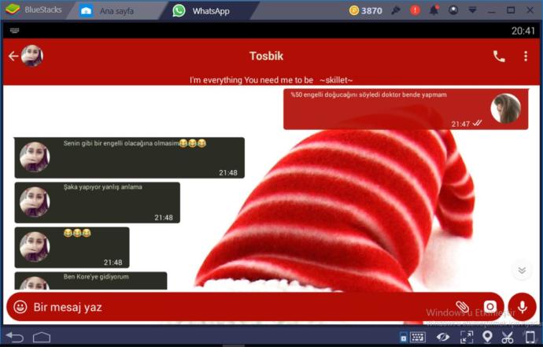Jump to latest messages with double-chevron button

click(x=522, y=270)
